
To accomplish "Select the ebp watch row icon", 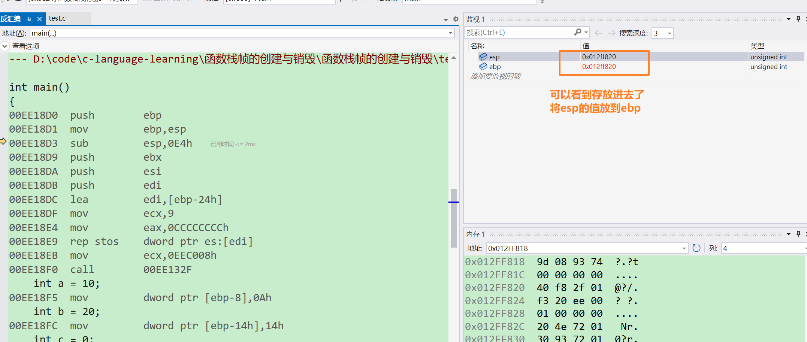I will [483, 66].
